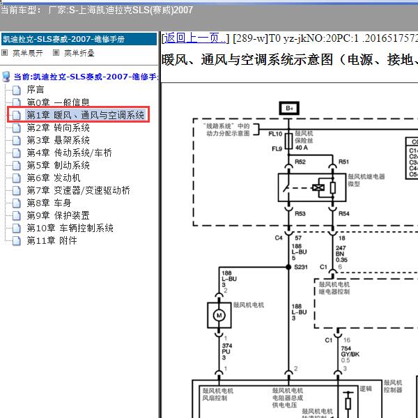Click the 凯迪拉克-SLS赛威-2007-维修手册 panel header
This screenshot has width=418, height=418.
pos(79,39)
